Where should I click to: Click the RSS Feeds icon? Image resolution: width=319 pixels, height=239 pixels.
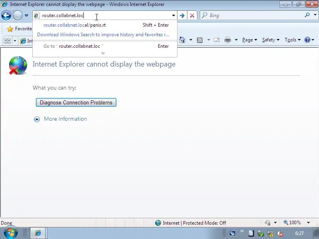pyautogui.click(x=200, y=40)
